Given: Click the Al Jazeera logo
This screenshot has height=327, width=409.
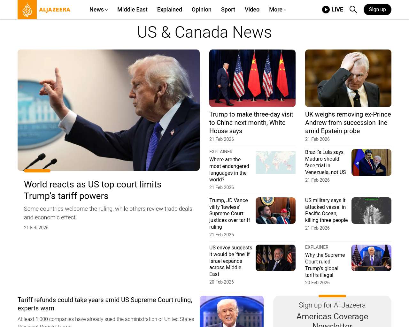Looking at the screenshot, I should pos(44,10).
